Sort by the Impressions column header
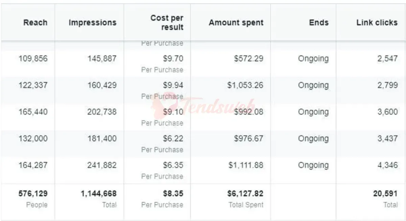406x221 pixels. point(92,23)
